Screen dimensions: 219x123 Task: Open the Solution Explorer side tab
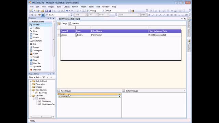click(189, 27)
